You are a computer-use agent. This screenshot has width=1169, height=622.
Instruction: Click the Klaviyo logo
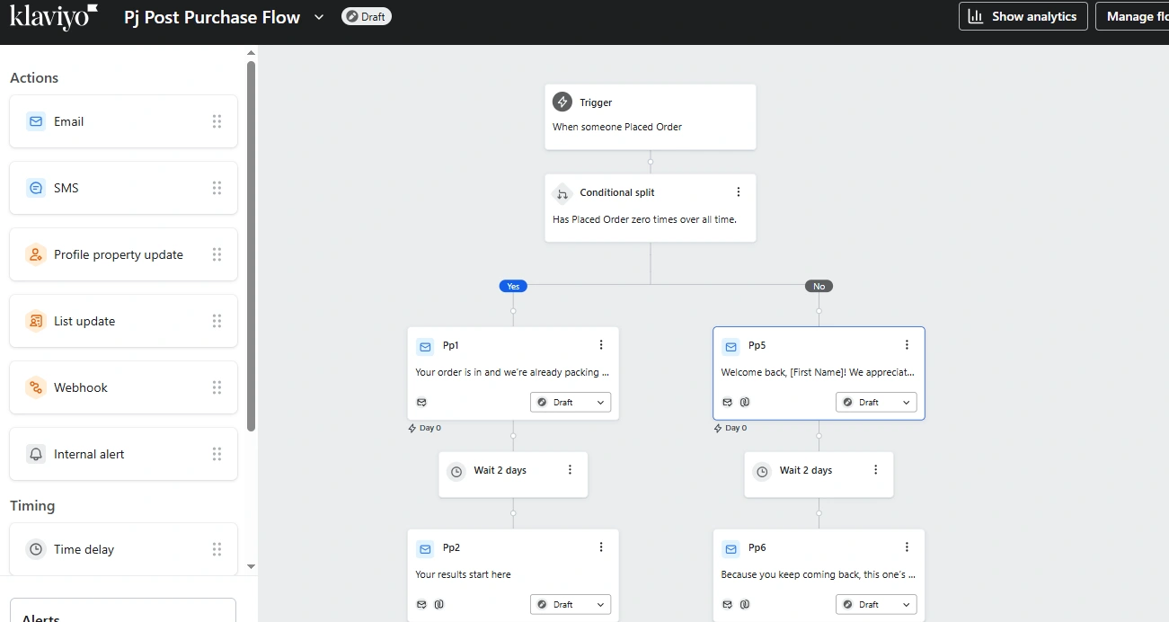coord(53,16)
